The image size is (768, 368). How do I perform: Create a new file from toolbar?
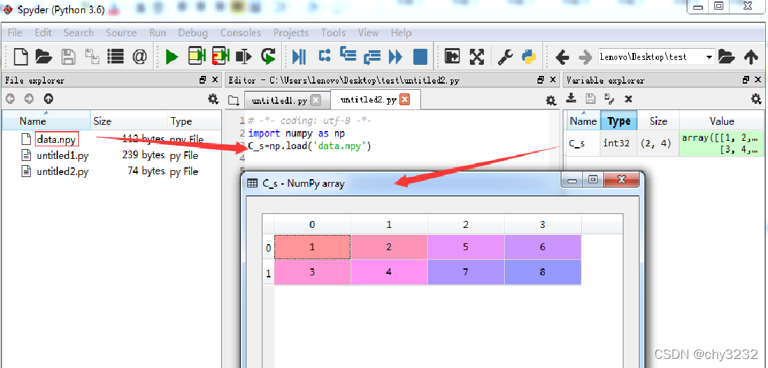pyautogui.click(x=20, y=56)
